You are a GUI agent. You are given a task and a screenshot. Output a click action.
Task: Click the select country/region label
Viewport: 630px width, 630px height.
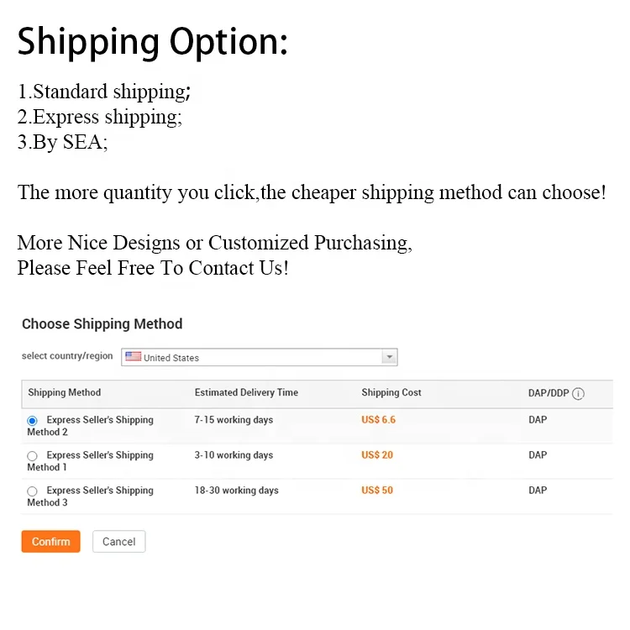[x=67, y=356]
